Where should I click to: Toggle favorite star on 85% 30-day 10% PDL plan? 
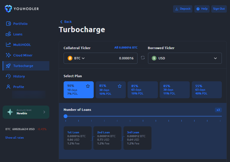coord(119,86)
